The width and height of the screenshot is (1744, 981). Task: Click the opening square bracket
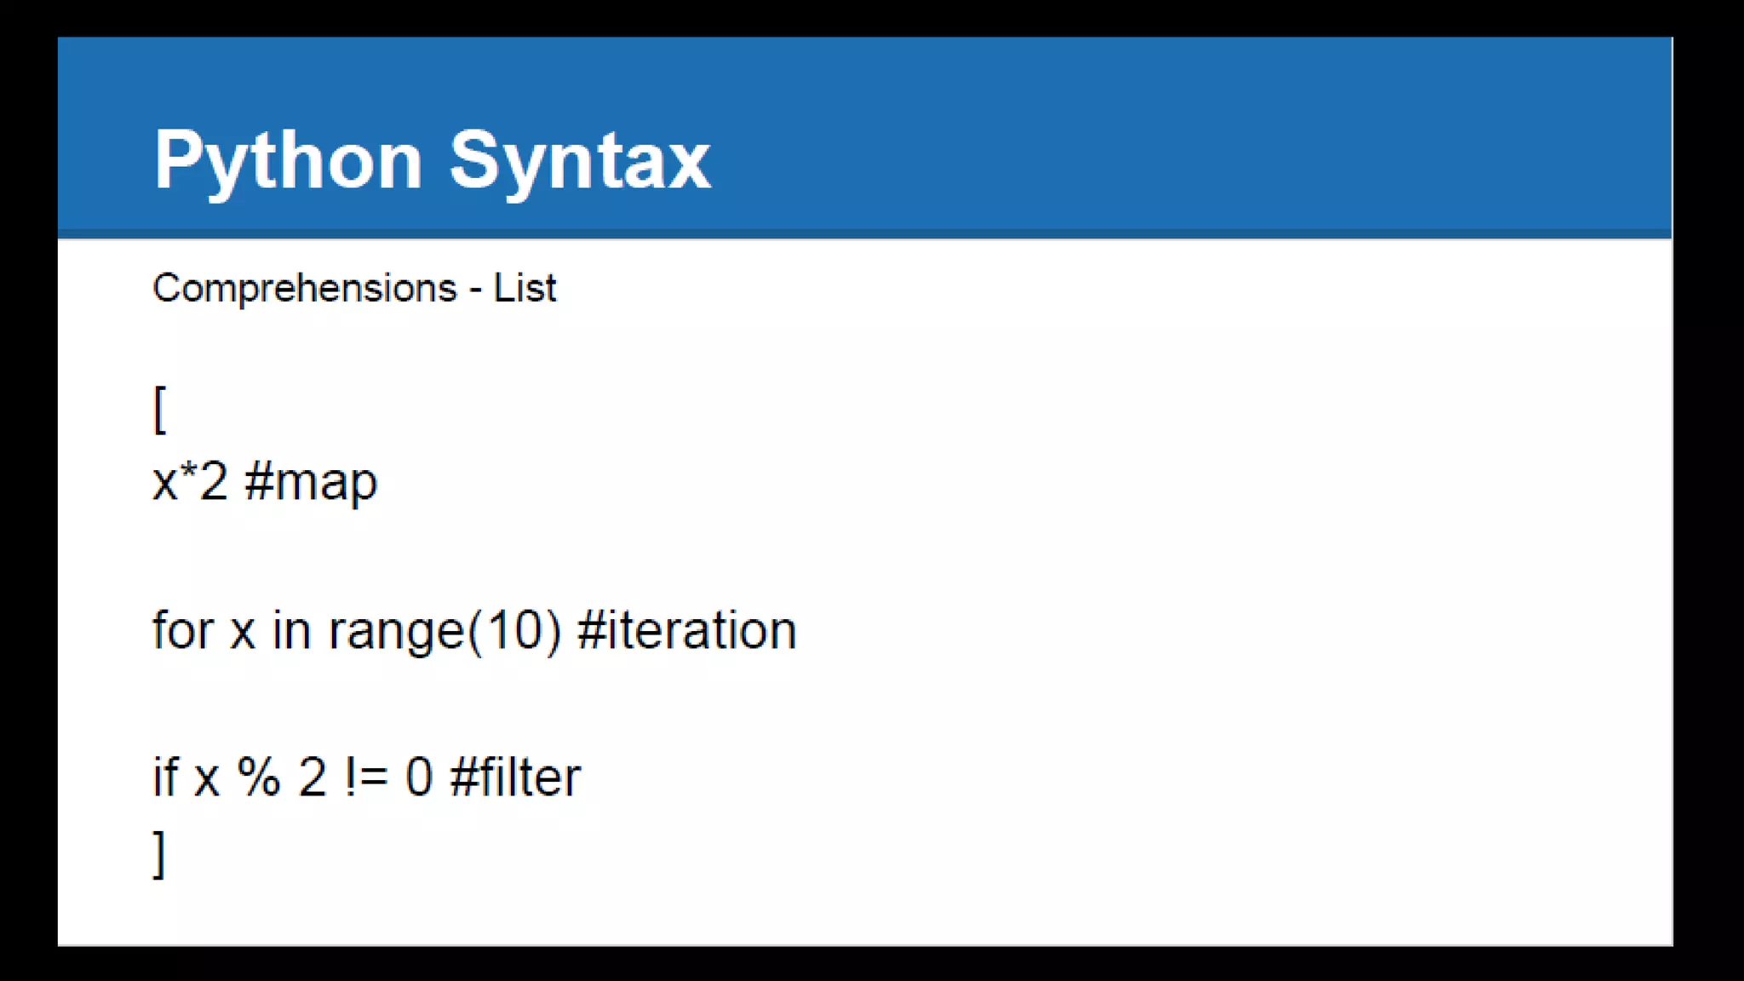pos(159,410)
